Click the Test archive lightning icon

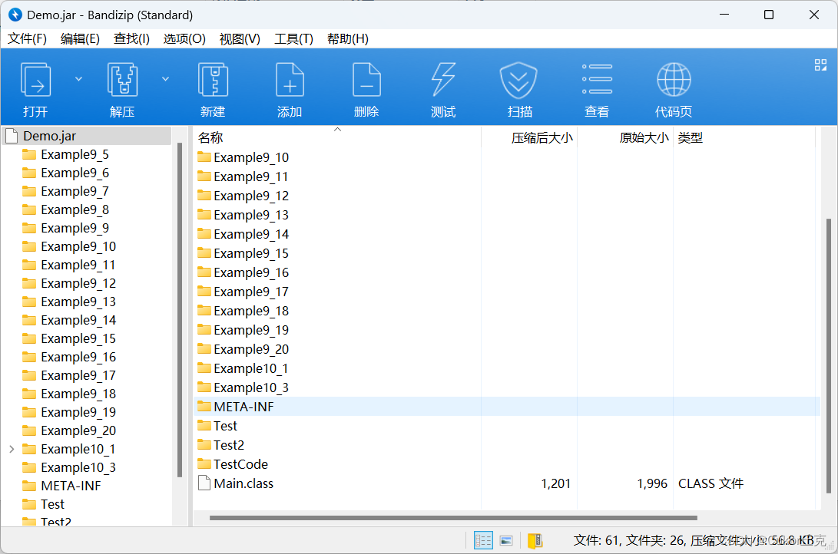[444, 80]
